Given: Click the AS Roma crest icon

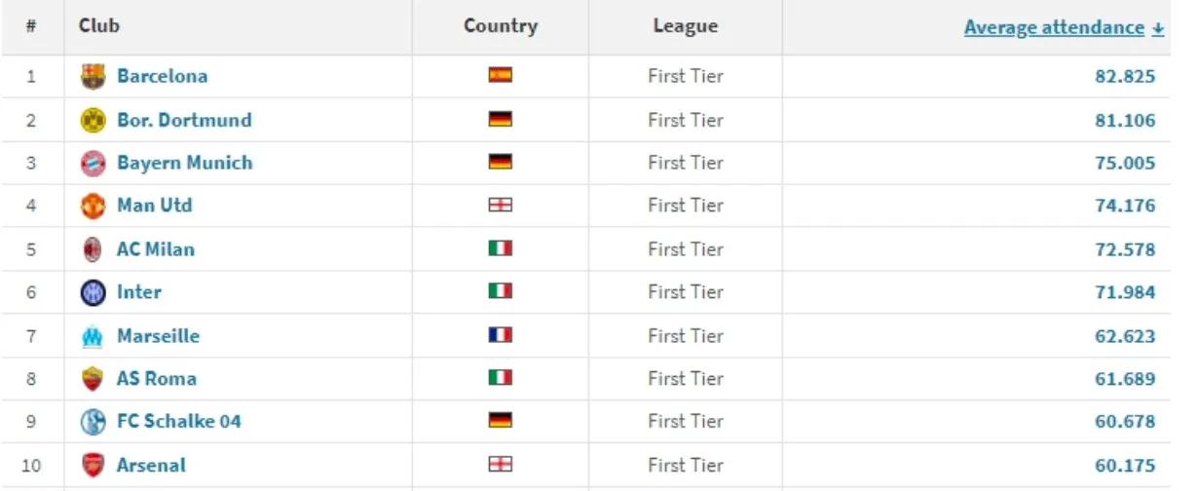Looking at the screenshot, I should tap(93, 379).
